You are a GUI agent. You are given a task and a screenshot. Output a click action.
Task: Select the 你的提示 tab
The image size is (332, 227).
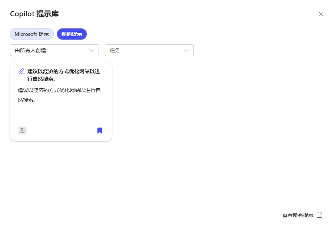tap(72, 34)
